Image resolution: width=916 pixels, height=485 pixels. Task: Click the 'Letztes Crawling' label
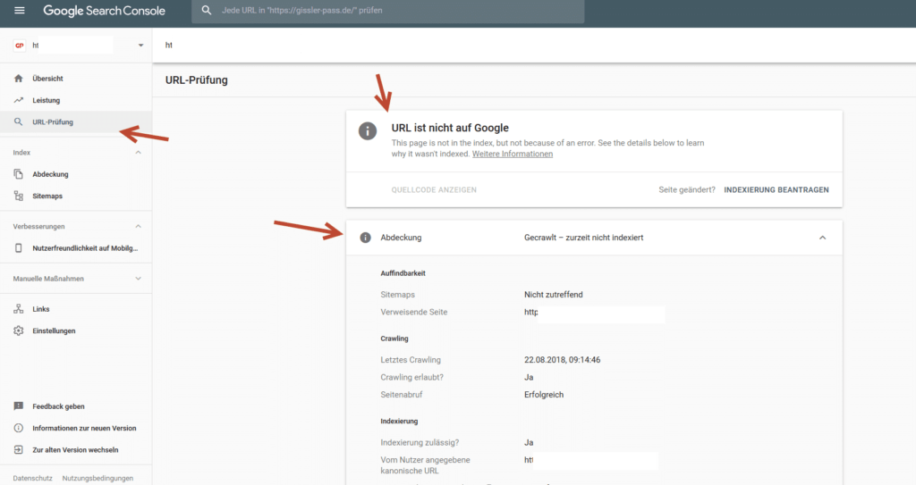click(411, 360)
